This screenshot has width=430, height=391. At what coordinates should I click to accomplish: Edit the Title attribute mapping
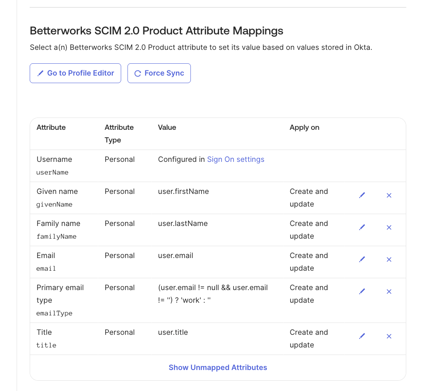tap(362, 336)
